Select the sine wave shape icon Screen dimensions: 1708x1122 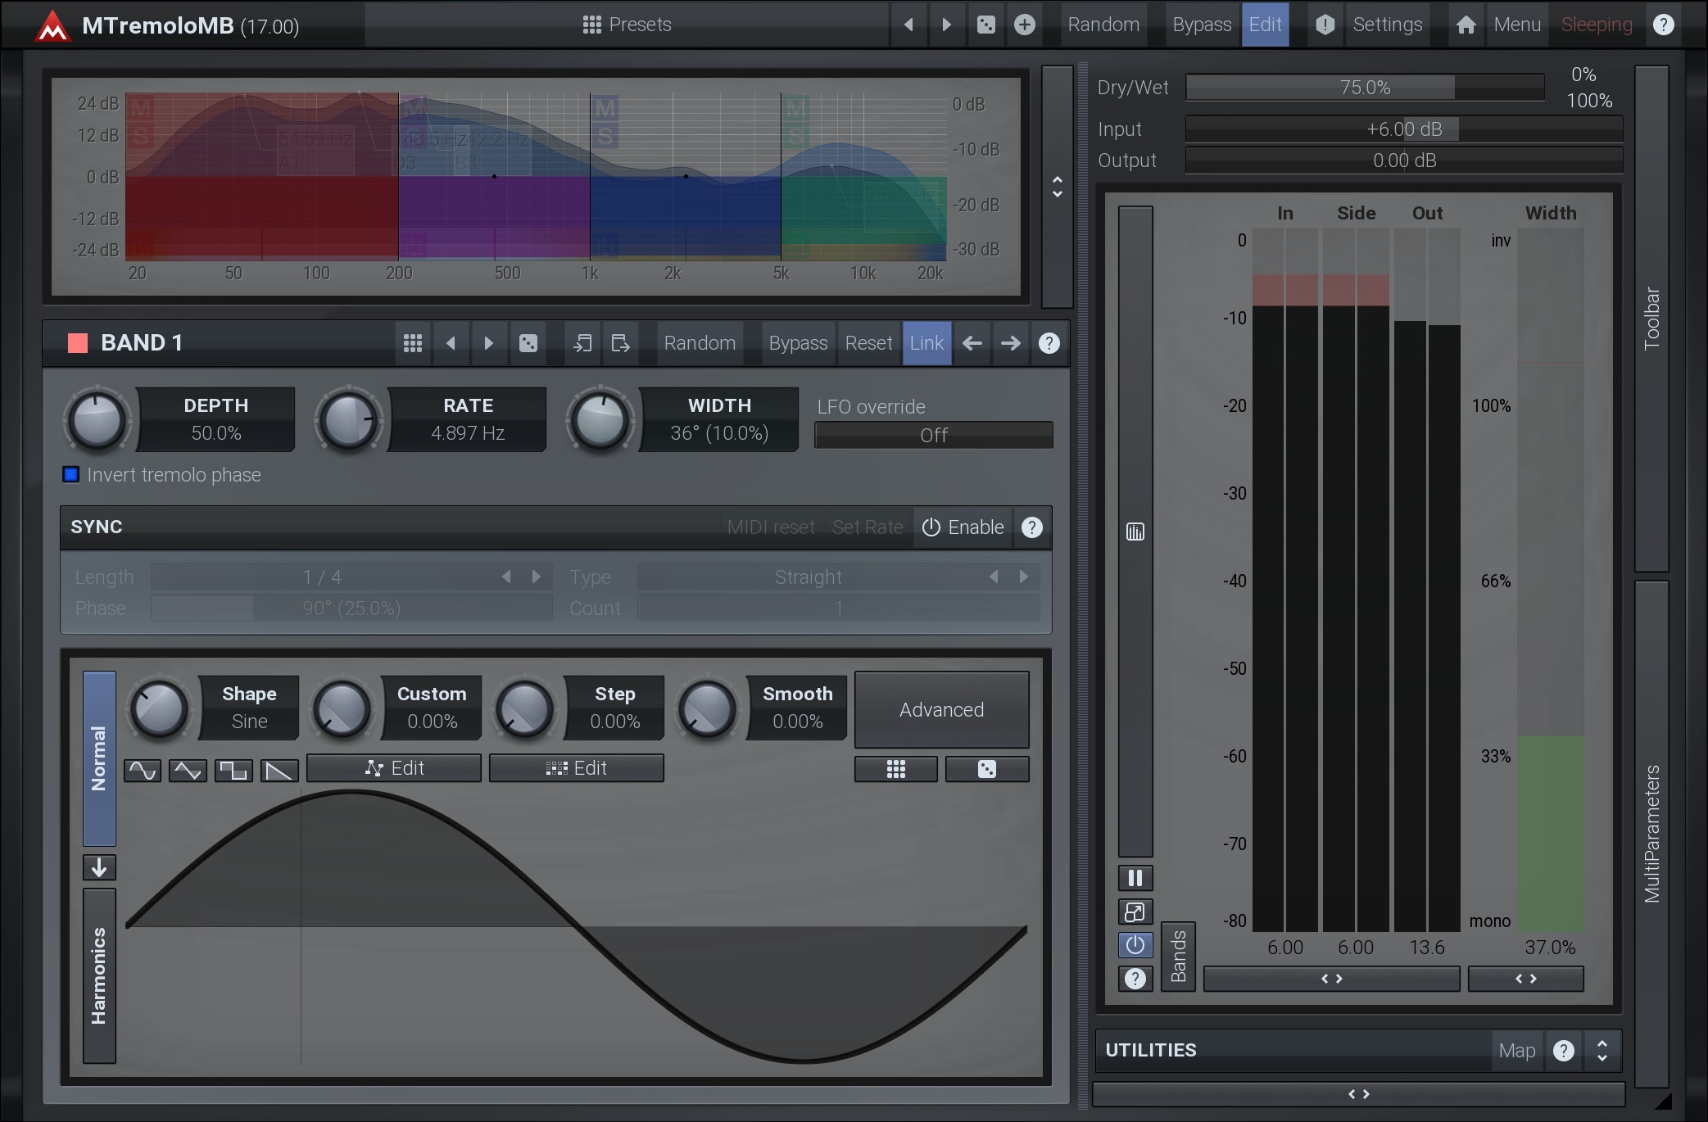[x=143, y=771]
